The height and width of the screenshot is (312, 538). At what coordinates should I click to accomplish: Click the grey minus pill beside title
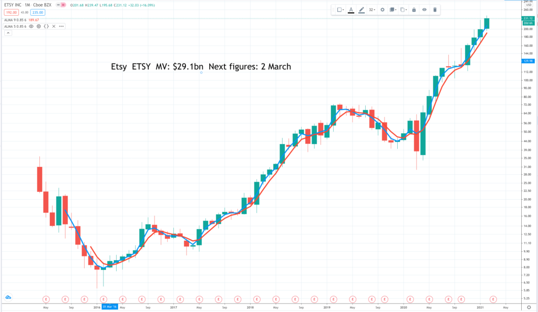pos(58,5)
